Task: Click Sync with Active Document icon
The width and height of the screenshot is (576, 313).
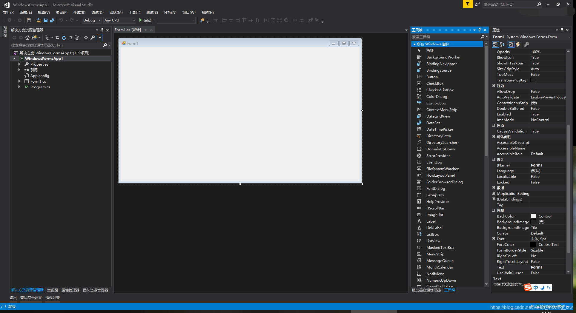Action: [x=57, y=38]
